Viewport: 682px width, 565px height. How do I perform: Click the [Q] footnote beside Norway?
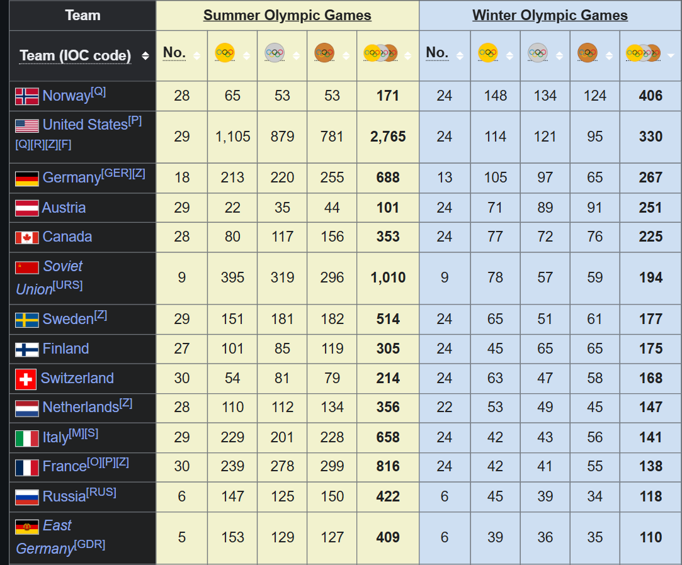click(98, 92)
